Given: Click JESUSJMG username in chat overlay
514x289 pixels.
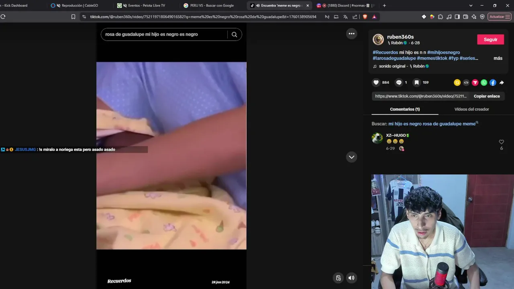Looking at the screenshot, I should (25, 150).
